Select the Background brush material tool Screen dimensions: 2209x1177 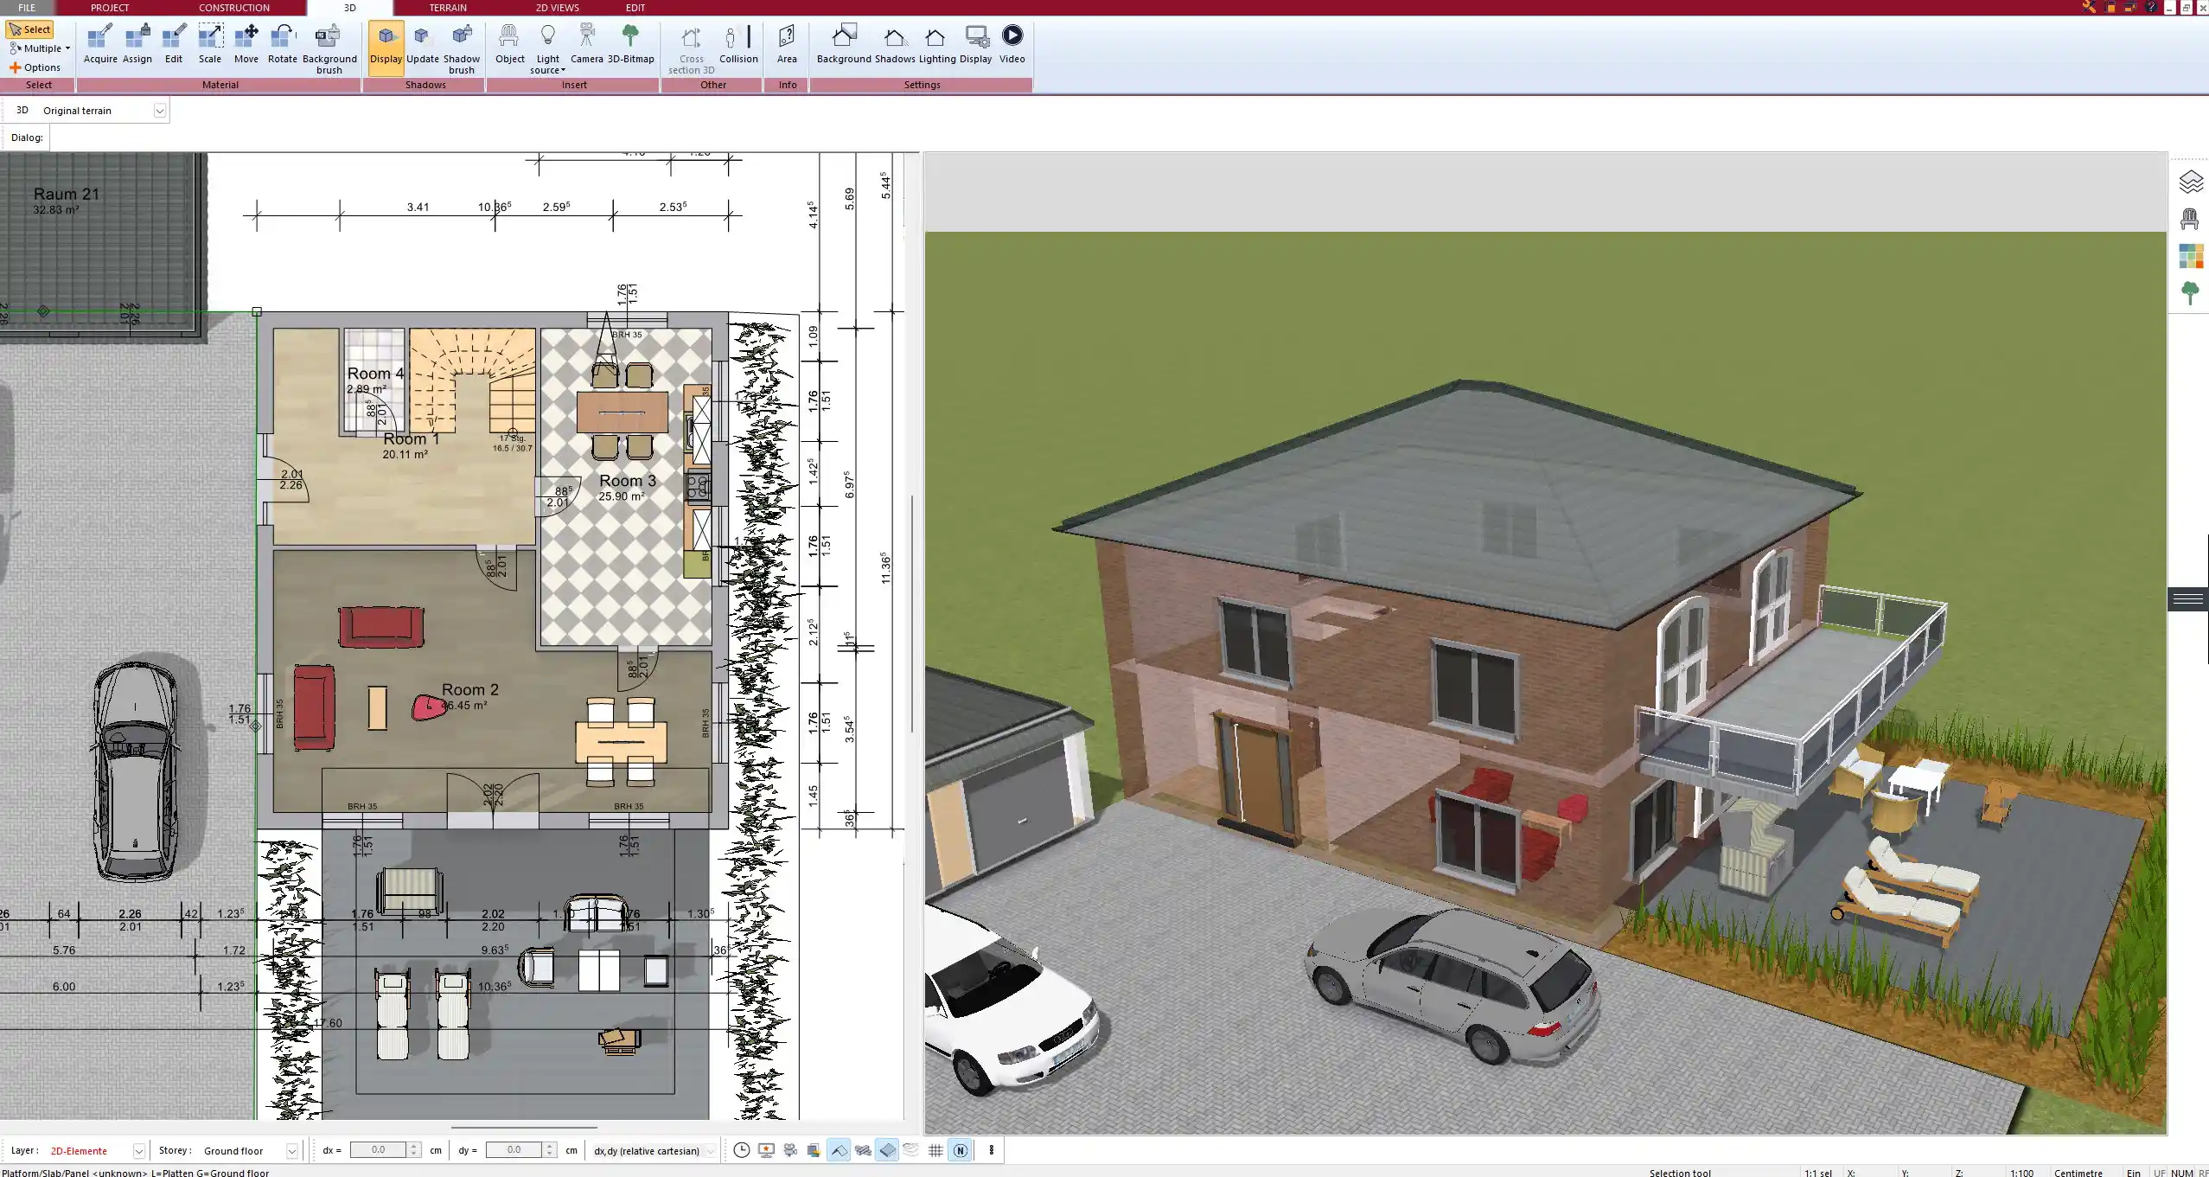click(328, 43)
